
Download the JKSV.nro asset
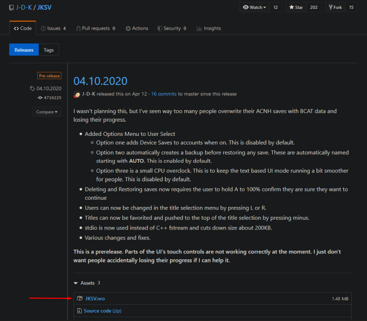(95, 298)
